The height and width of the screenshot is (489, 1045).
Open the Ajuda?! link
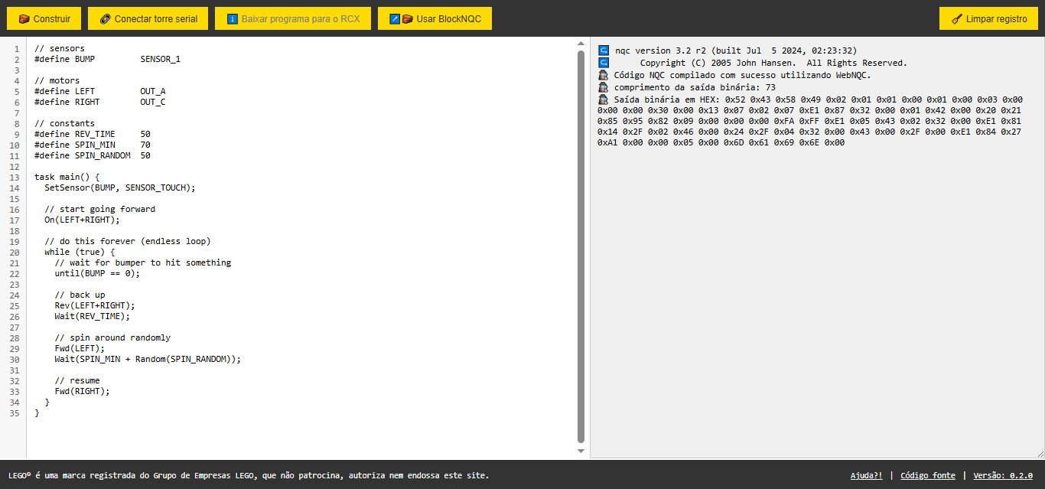[x=866, y=475]
